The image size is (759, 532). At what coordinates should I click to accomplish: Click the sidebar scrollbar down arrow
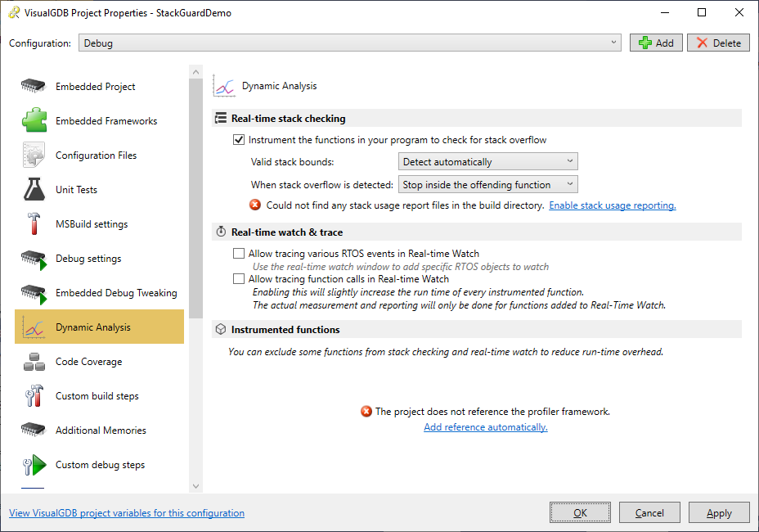coord(195,485)
